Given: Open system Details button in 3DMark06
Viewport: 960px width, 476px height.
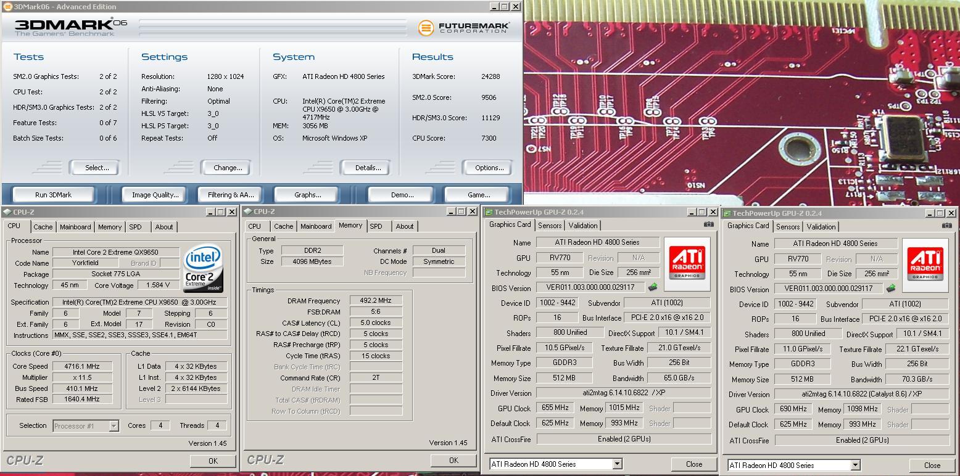Looking at the screenshot, I should pos(366,168).
